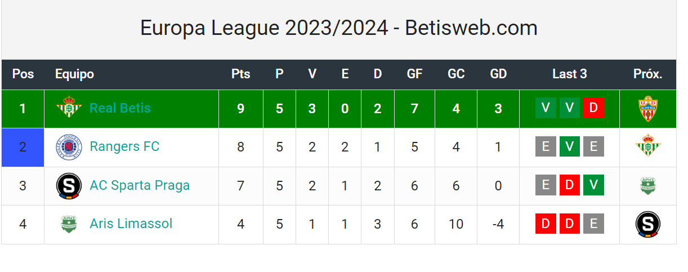The image size is (688, 272).
Task: Click the Real Betis club crest
Action: coord(69,108)
